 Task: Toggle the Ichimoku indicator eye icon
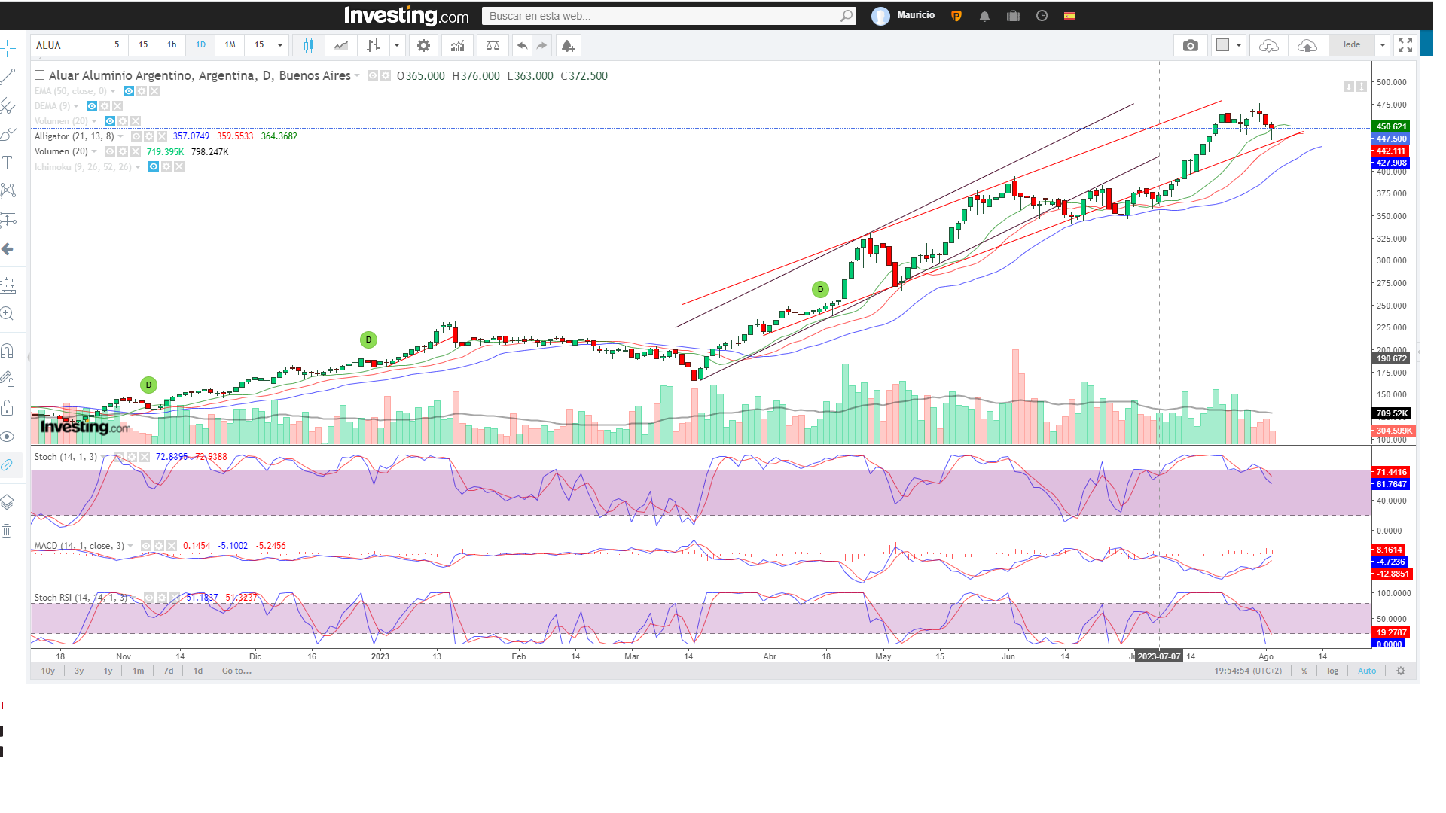tap(154, 166)
